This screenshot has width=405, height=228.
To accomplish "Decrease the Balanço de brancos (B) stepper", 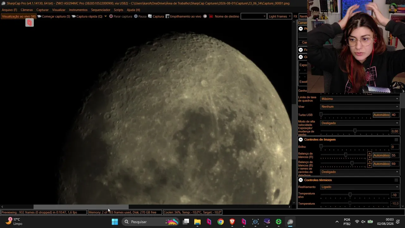I will (369, 166).
